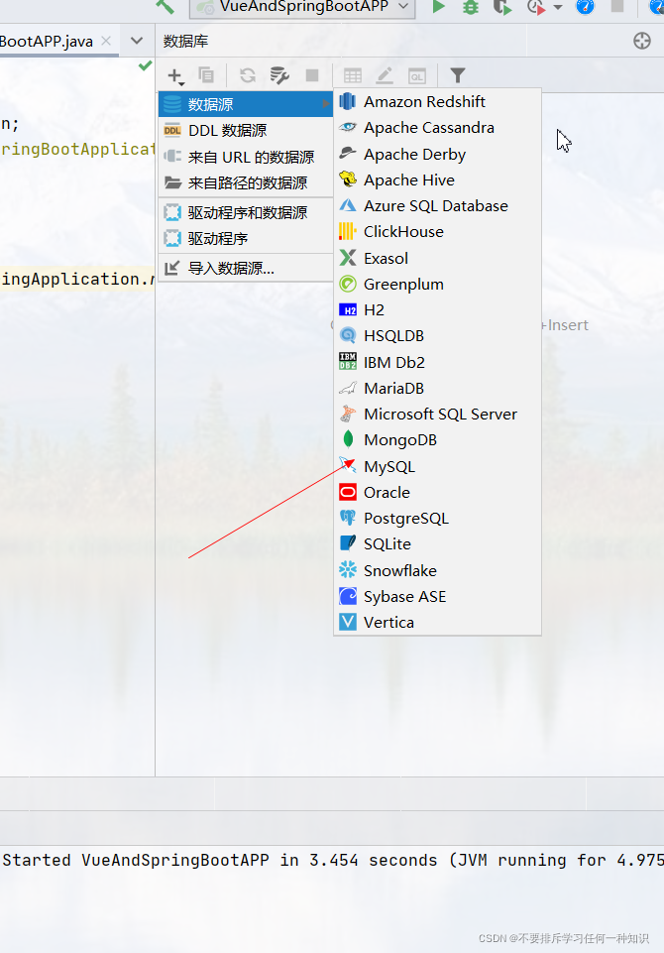The width and height of the screenshot is (664, 953).
Task: Click the Debug bug icon
Action: 470,7
